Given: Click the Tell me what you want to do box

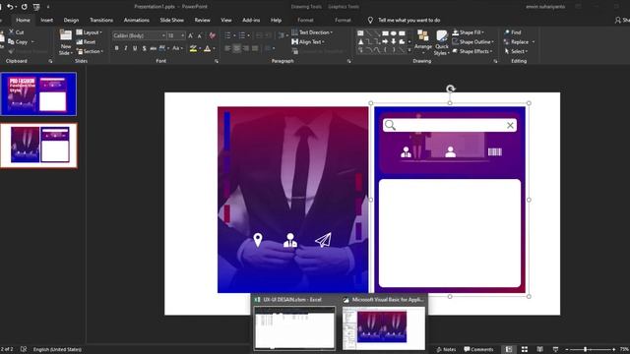Looking at the screenshot, I should [x=405, y=20].
